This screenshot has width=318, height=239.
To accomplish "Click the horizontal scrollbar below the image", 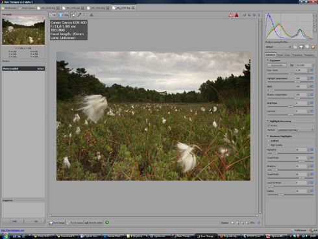I will 153,216.
